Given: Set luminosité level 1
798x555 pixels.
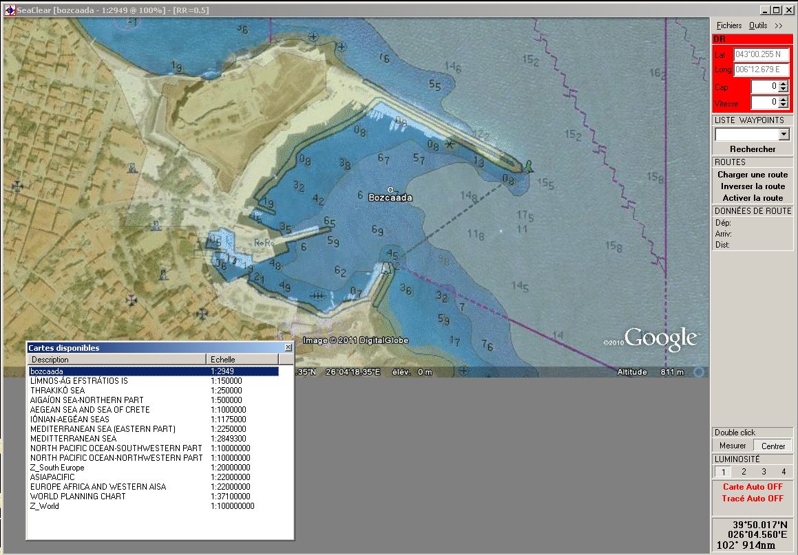Looking at the screenshot, I should 723,472.
